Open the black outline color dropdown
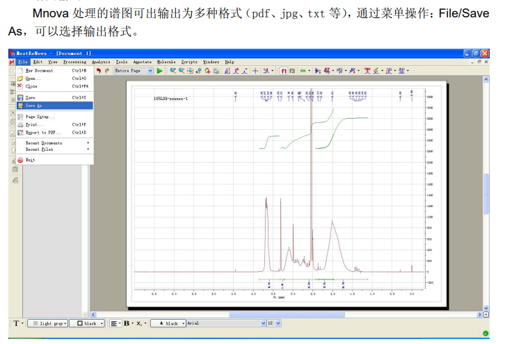 click(102, 323)
